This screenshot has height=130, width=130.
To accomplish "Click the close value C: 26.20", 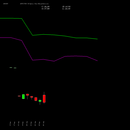I will (45, 7).
